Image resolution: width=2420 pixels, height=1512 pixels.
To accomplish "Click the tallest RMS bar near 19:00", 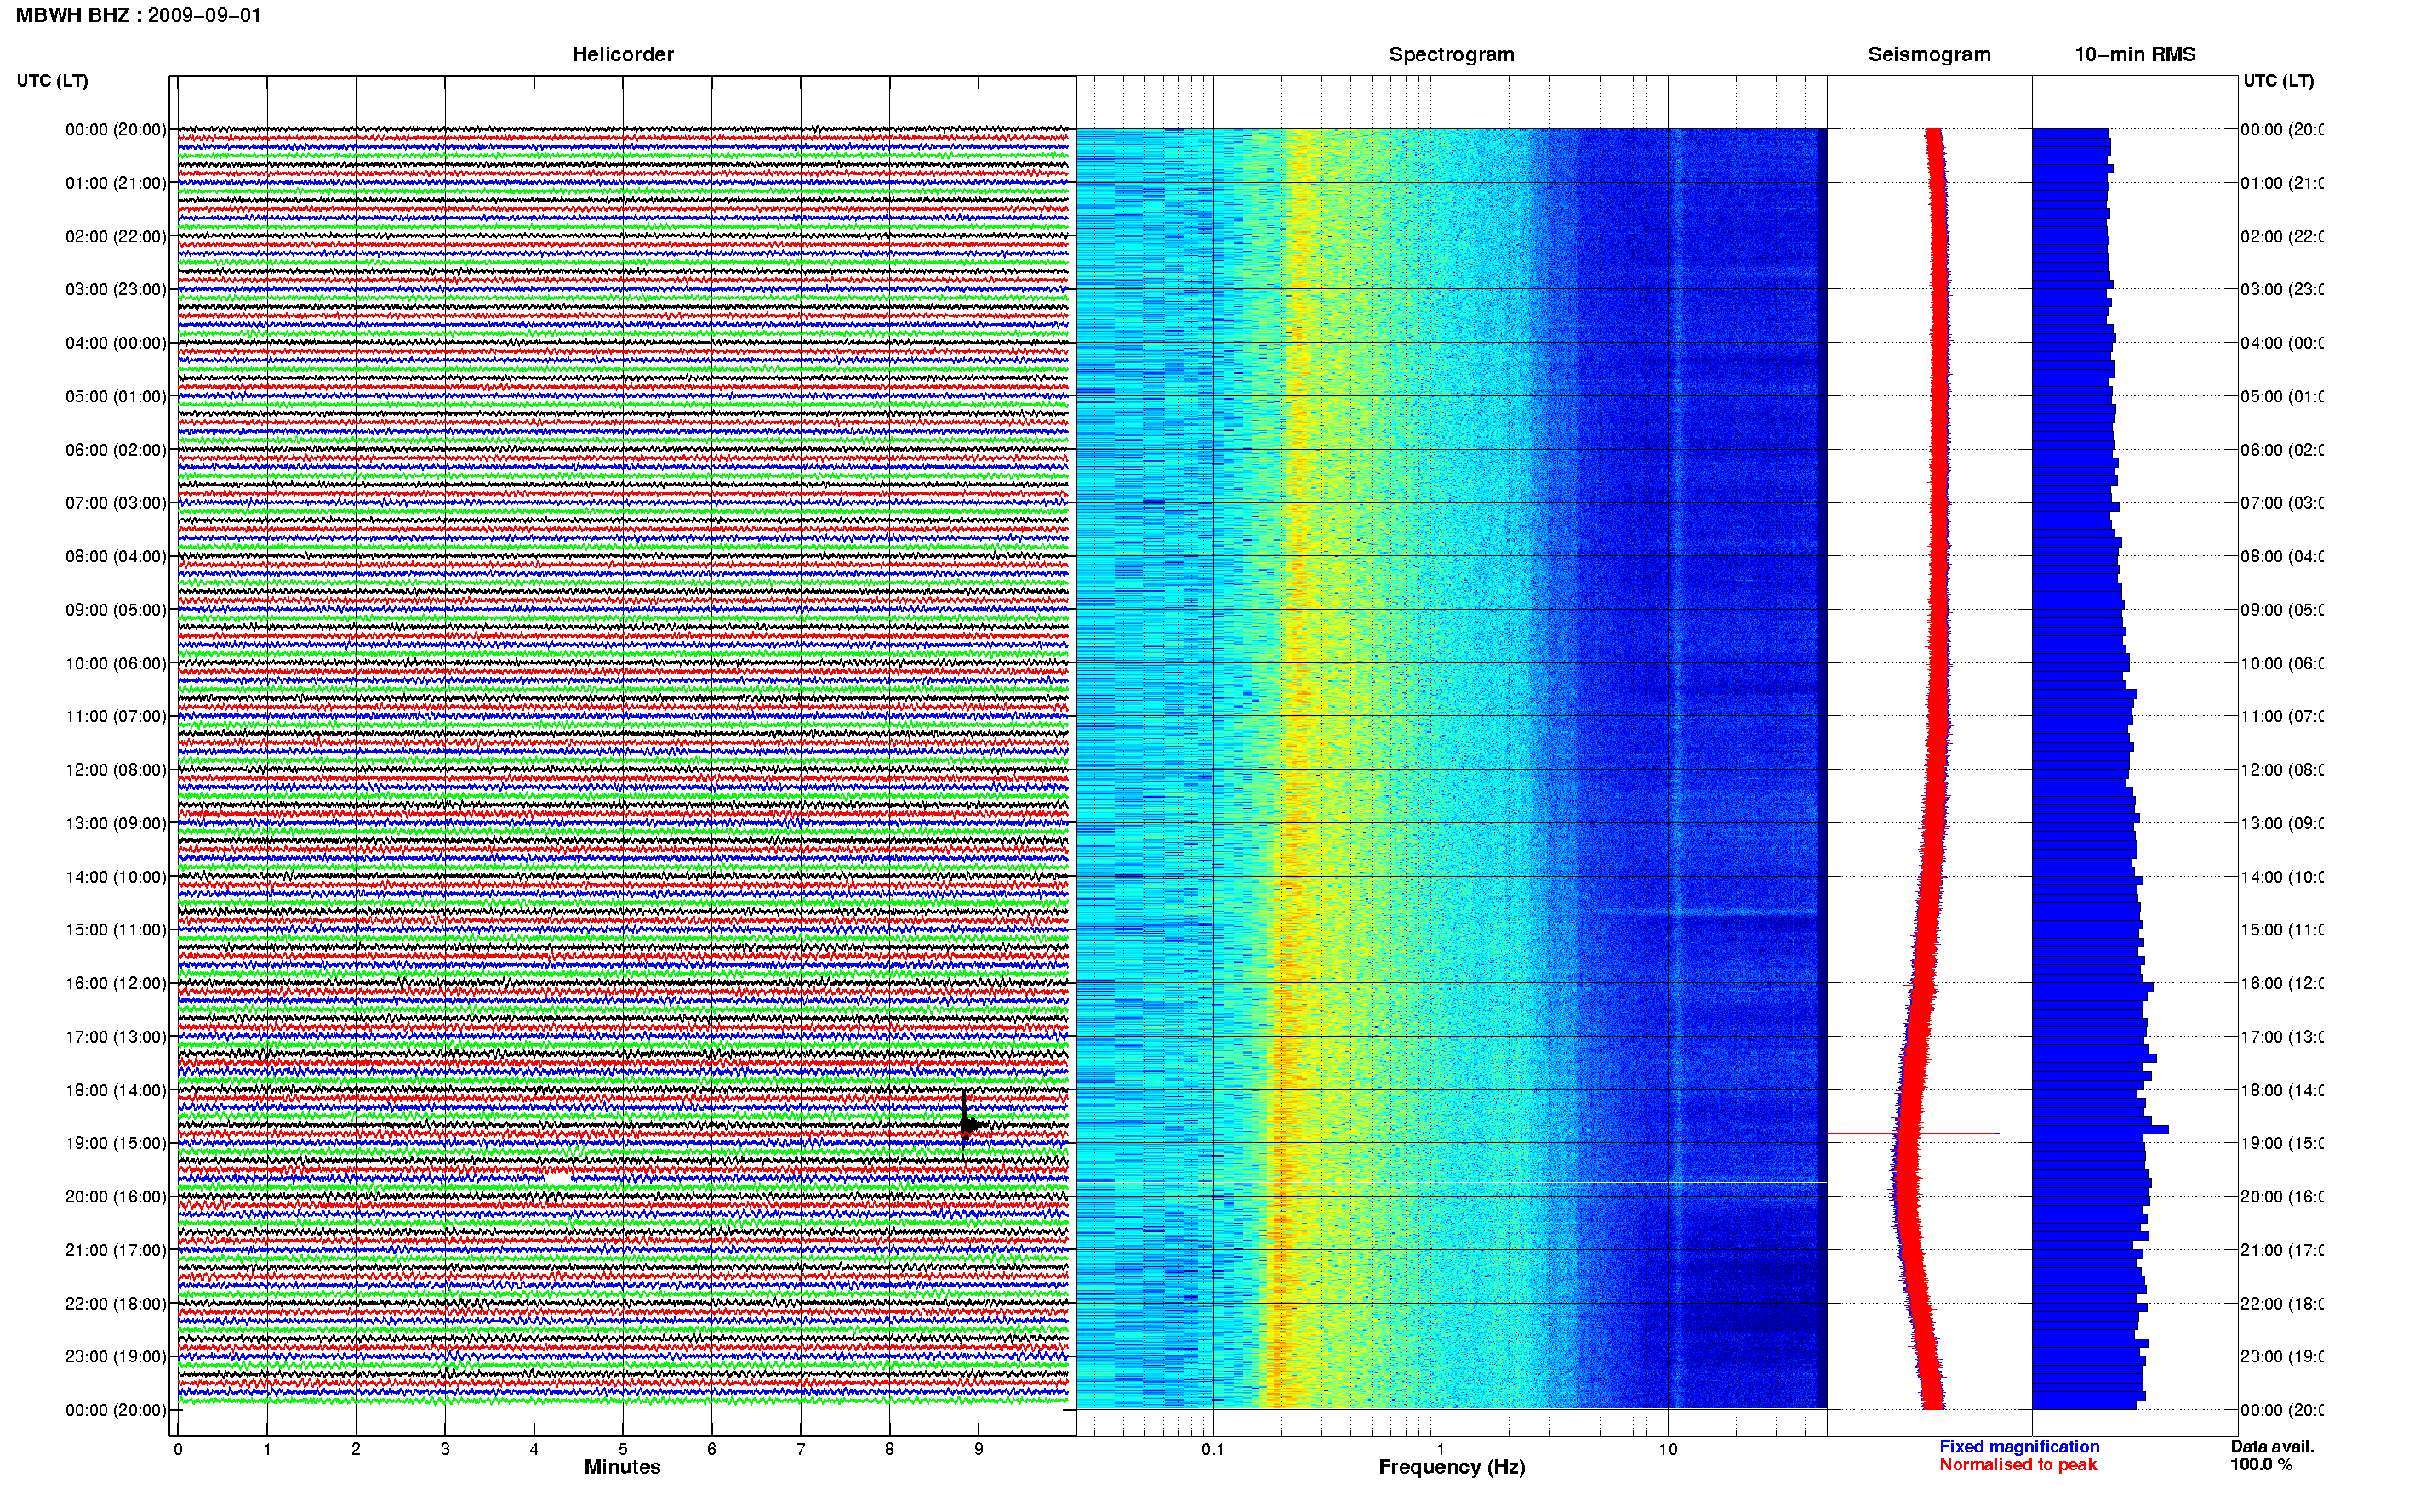I will pos(2100,1130).
